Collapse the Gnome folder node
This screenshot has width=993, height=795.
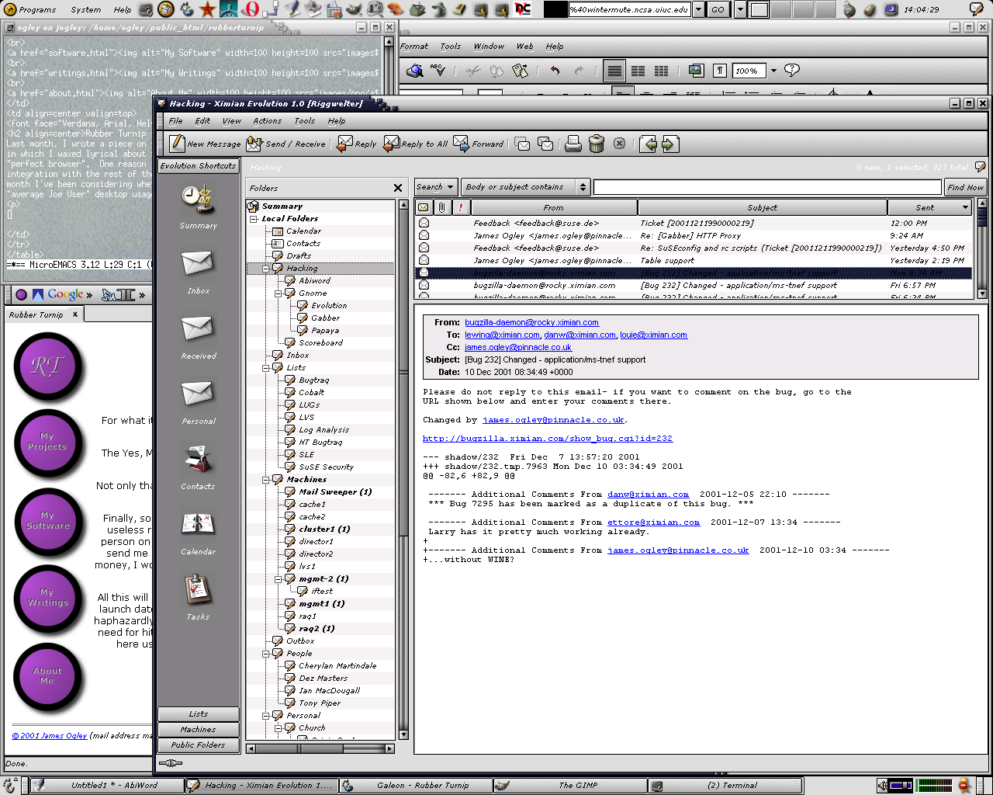(279, 293)
